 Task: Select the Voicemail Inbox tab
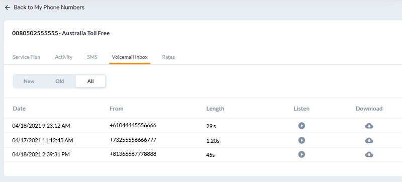130,57
